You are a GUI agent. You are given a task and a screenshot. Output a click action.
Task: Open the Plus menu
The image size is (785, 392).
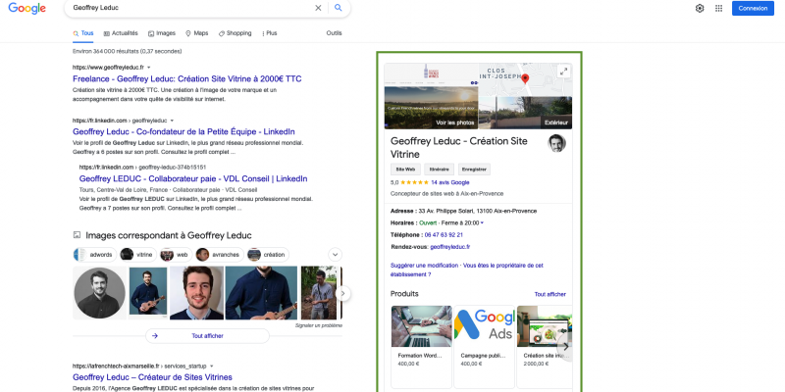pos(269,33)
